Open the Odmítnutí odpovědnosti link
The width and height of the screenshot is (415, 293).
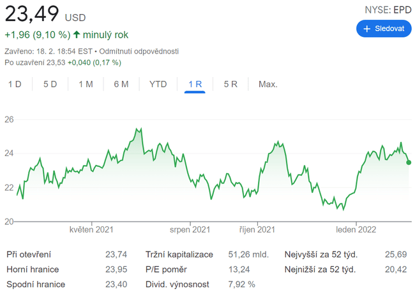point(139,51)
